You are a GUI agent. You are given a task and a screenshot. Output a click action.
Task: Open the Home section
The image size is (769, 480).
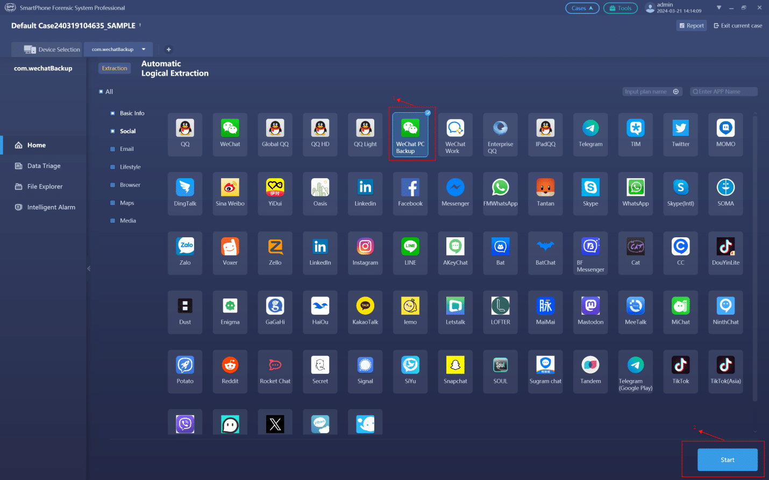pos(43,145)
